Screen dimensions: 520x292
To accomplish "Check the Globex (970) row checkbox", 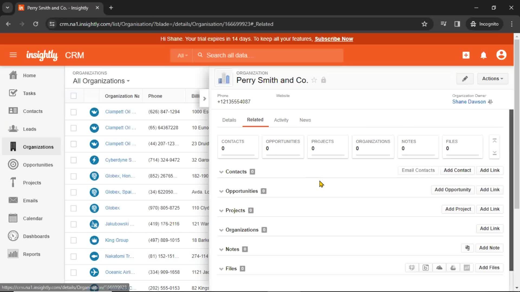I will coord(73,208).
